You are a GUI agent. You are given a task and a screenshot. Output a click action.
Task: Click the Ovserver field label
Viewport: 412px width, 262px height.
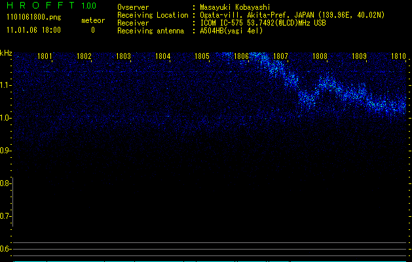pyautogui.click(x=133, y=7)
